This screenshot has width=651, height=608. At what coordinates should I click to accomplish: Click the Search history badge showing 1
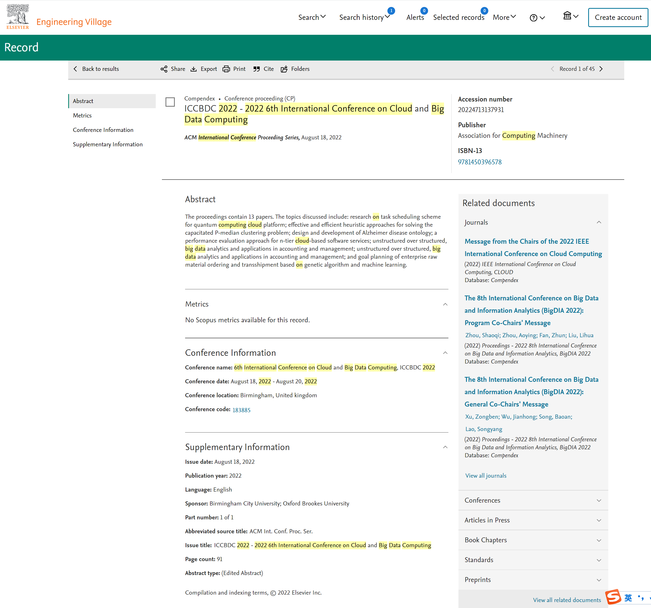(391, 11)
